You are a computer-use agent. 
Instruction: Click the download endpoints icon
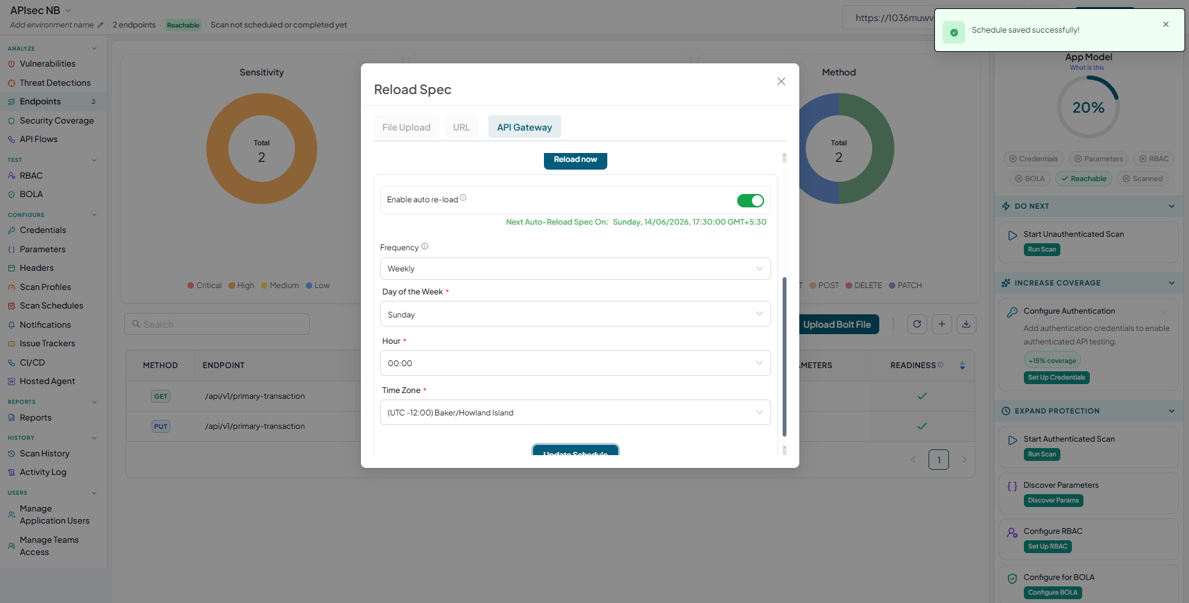click(966, 325)
